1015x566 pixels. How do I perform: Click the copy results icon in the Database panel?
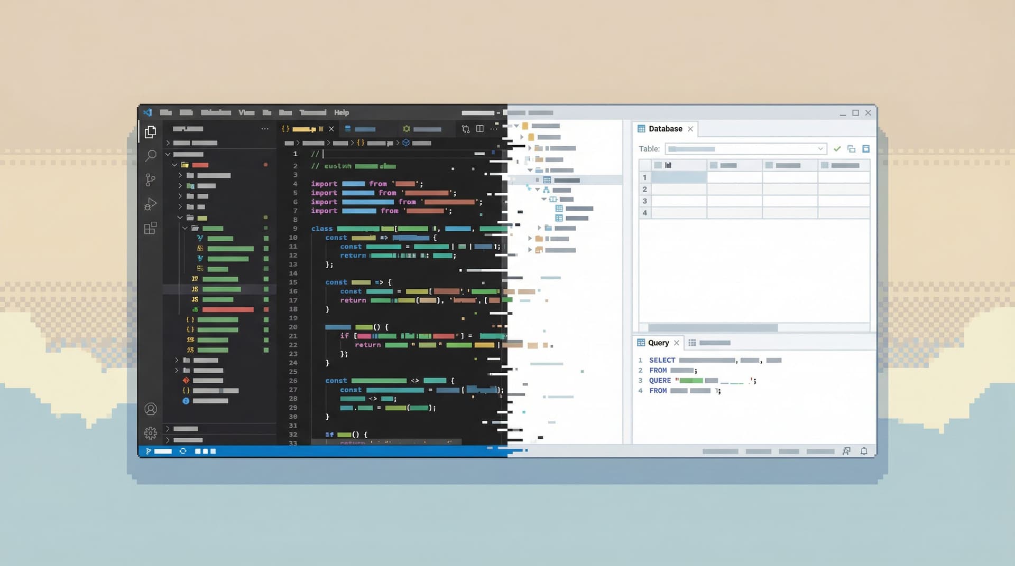coord(852,148)
